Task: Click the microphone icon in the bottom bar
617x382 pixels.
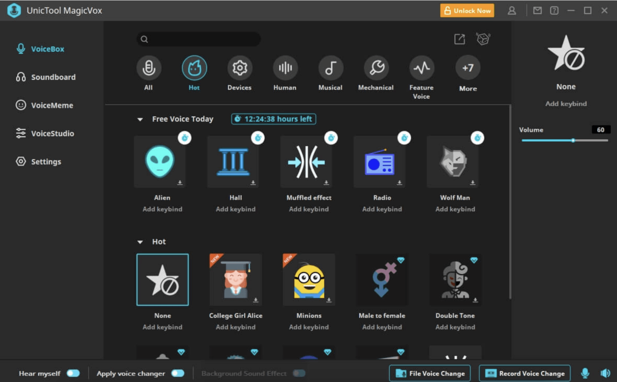Action: point(584,373)
